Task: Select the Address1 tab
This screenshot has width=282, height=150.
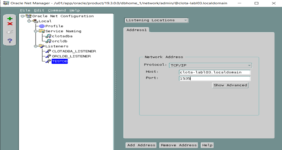Action: point(136,30)
